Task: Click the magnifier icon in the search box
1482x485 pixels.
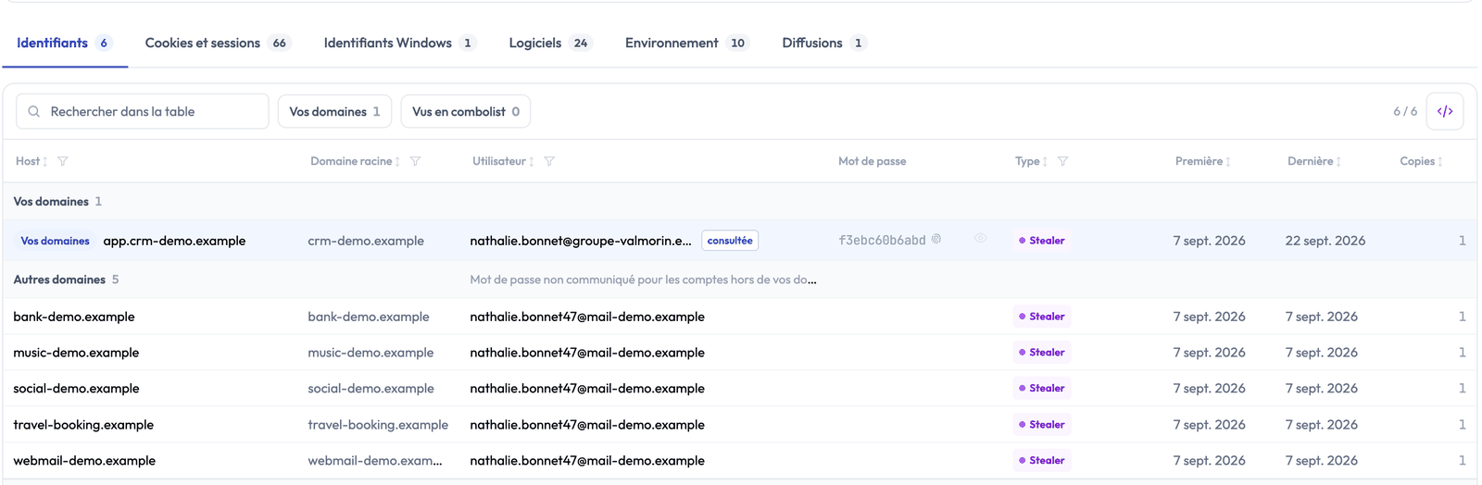Action: click(34, 111)
